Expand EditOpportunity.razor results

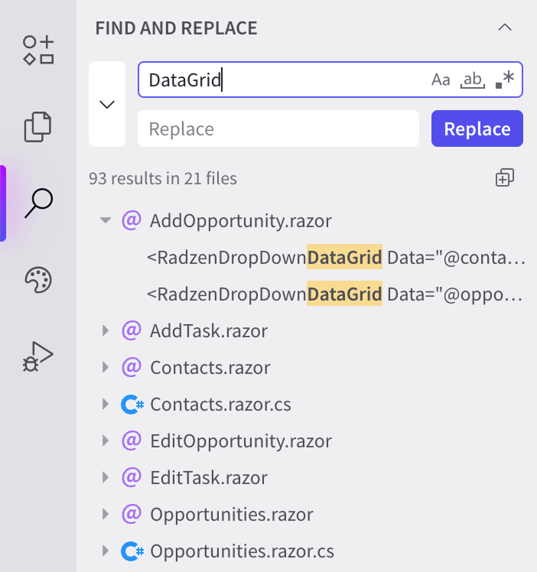(106, 441)
